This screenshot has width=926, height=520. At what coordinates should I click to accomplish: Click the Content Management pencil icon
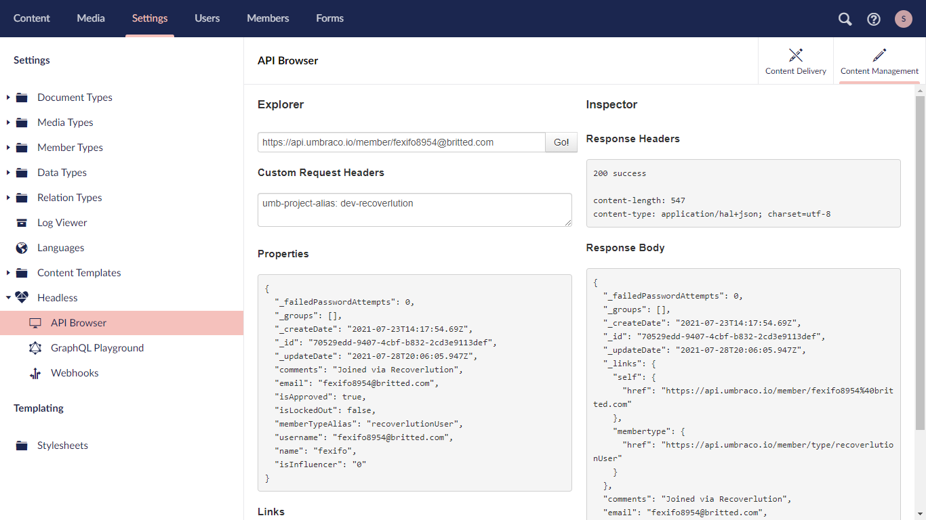879,55
